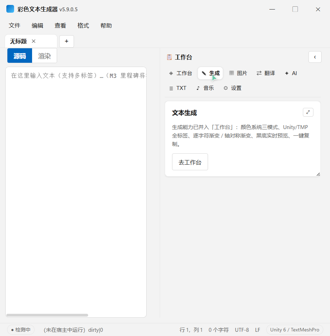Maximize the application window
330x336 pixels.
(295, 9)
